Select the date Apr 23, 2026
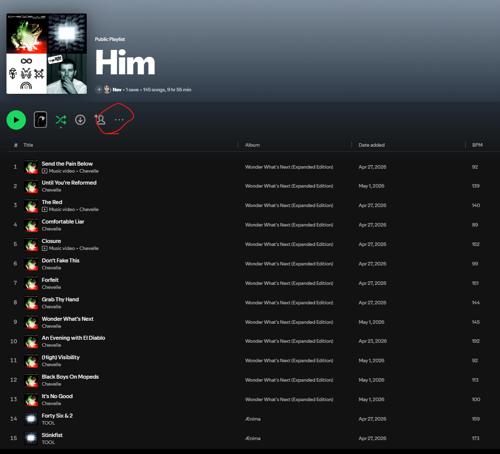The height and width of the screenshot is (454, 500). 372,341
